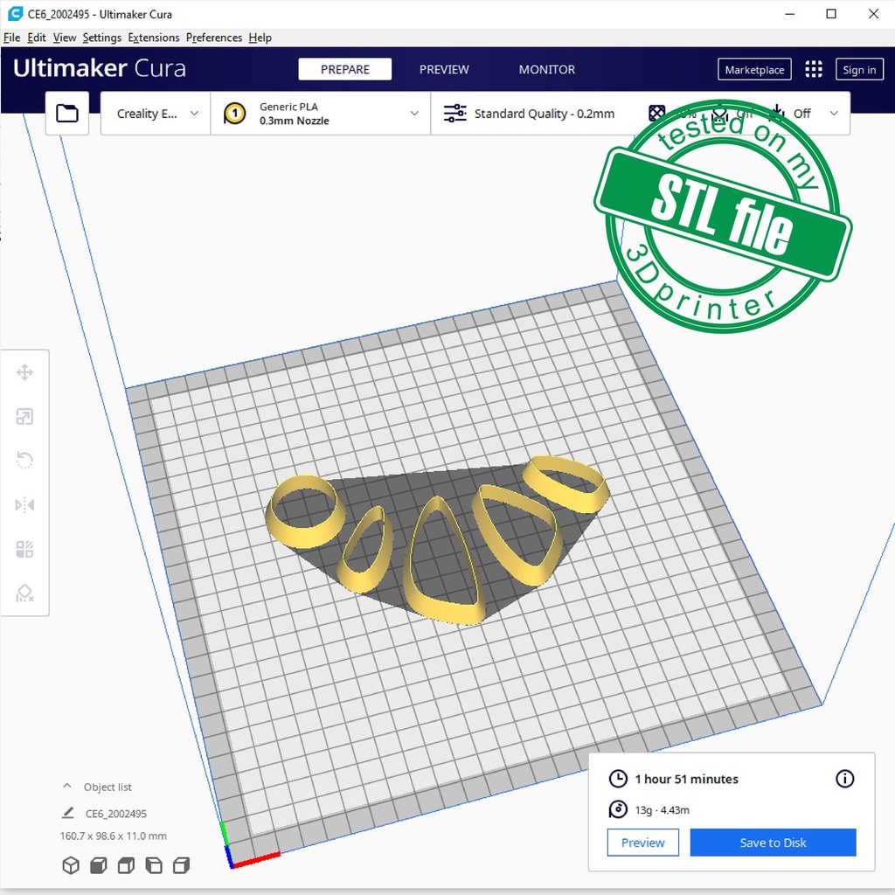This screenshot has height=895, width=895.
Task: Expand the Creality printer selector dropdown
Action: [156, 114]
